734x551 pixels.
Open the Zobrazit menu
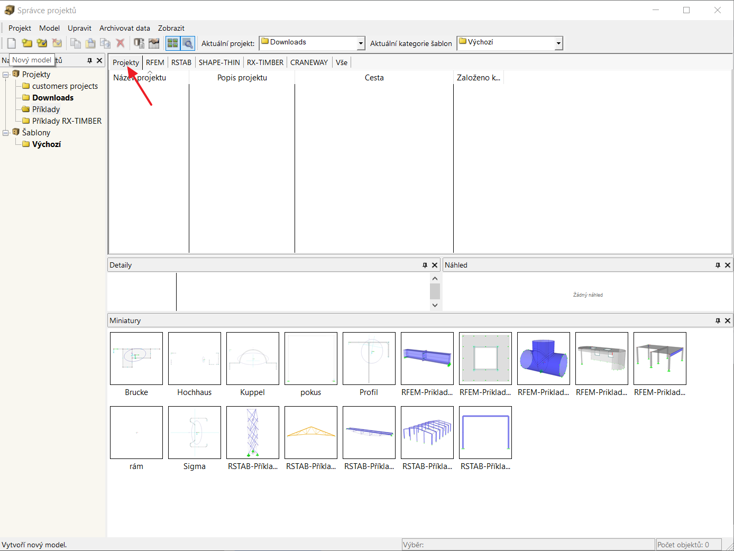coord(171,28)
